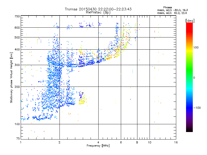The height and width of the screenshot is (155, 207).
Task: Click the x-axis label '2'
Action: (x=60, y=142)
